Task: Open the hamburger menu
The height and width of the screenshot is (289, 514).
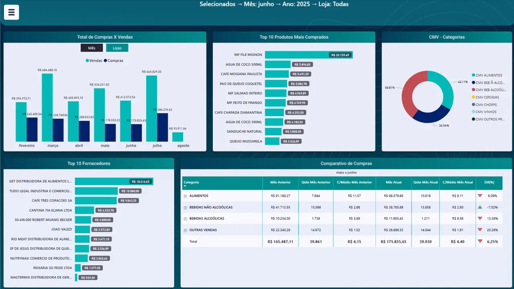Action: (x=11, y=12)
